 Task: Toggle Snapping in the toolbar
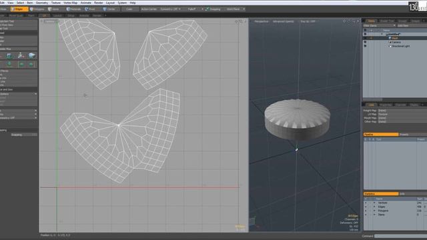pyautogui.click(x=213, y=9)
